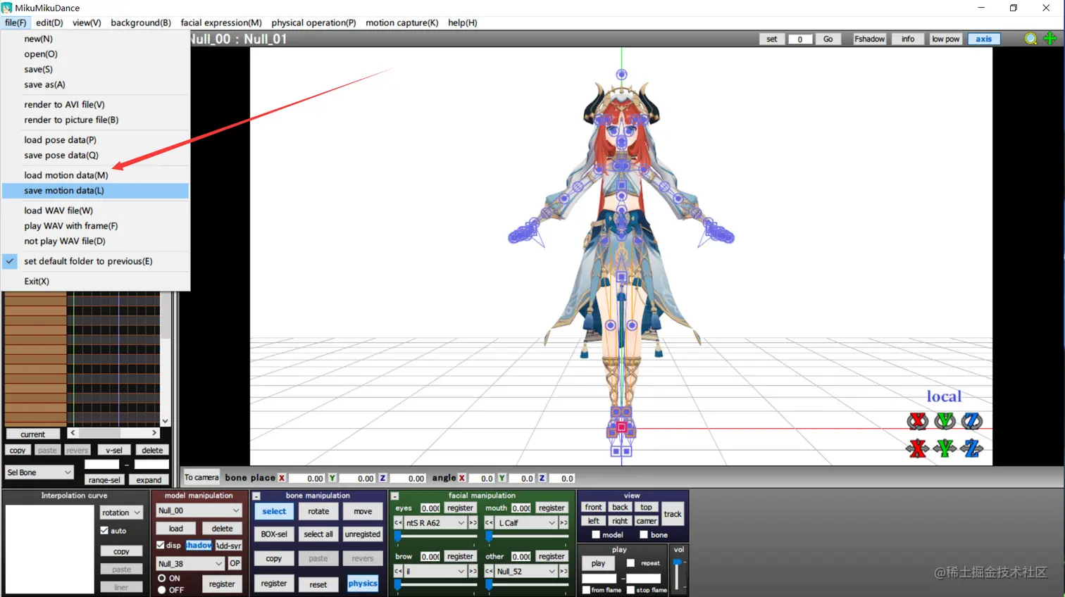Go to previous other morph

point(489,572)
